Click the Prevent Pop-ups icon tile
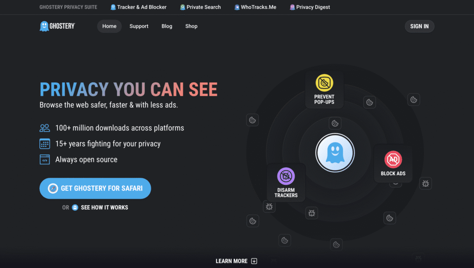This screenshot has width=474, height=268. point(324,89)
